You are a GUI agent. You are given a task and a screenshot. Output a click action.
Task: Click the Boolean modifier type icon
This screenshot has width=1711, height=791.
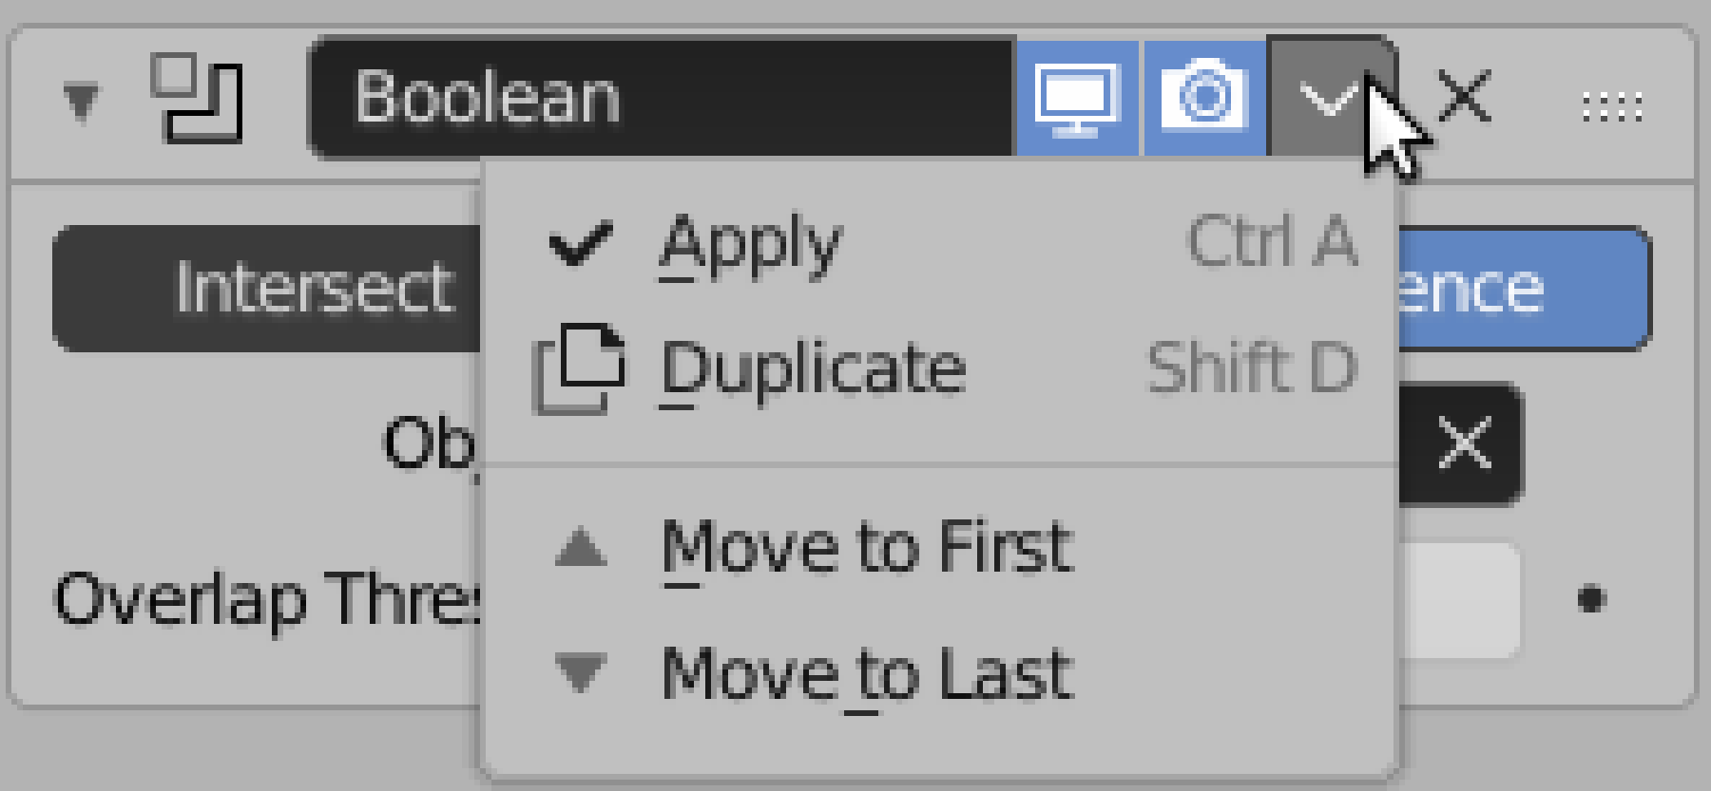(197, 98)
